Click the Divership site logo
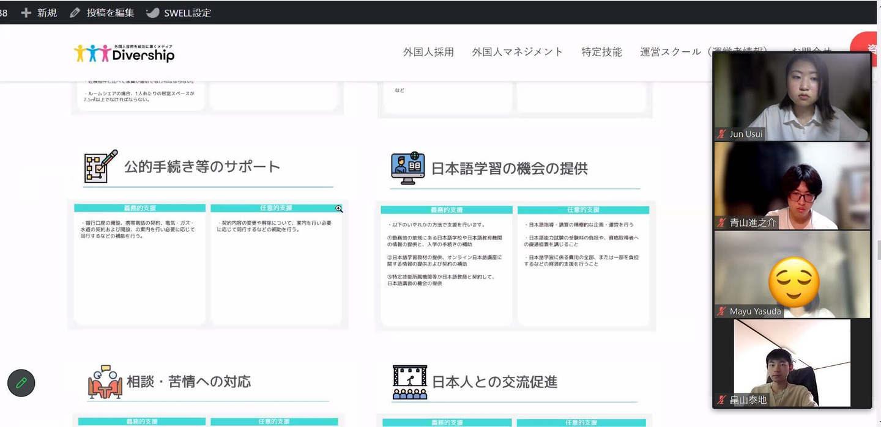This screenshot has width=881, height=427. 124,54
